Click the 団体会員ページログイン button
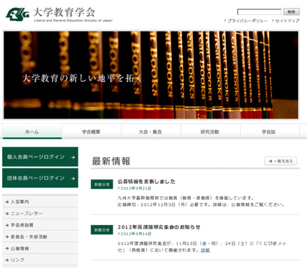The height and width of the screenshot is (268, 307). 40,178
